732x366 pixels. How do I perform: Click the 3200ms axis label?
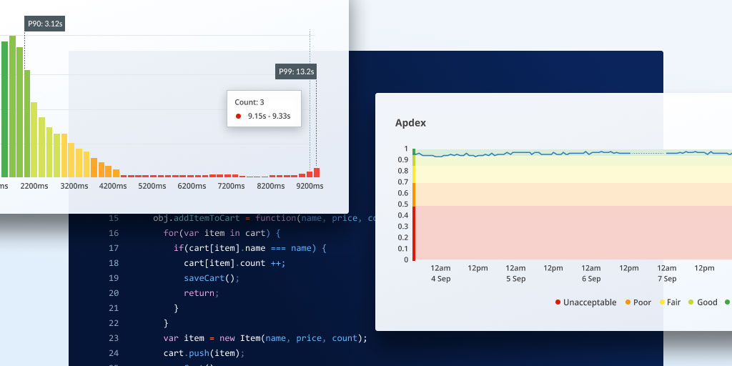(74, 186)
